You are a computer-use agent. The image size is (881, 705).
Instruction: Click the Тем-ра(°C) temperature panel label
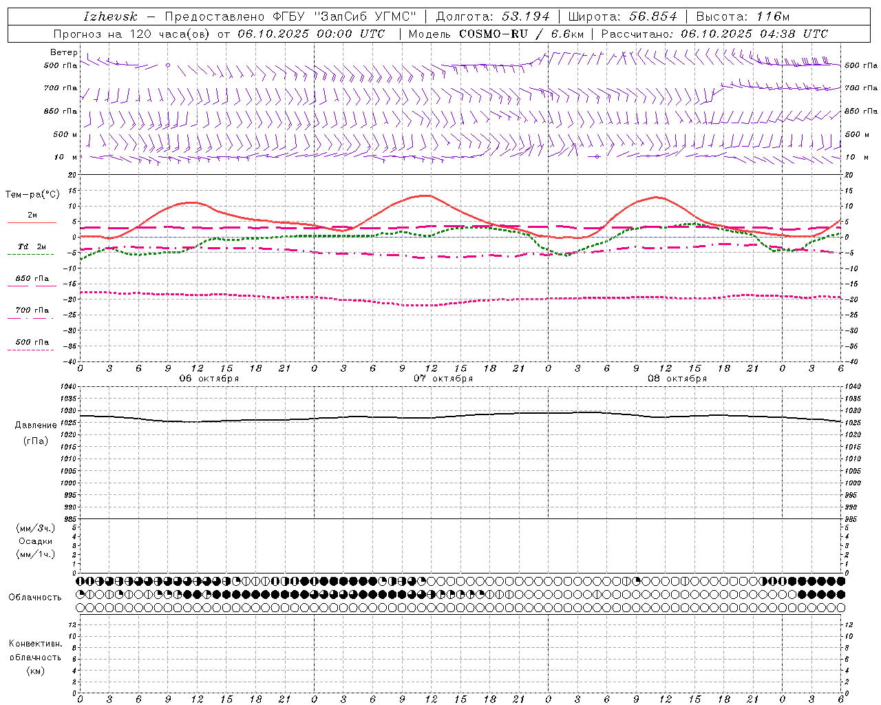click(x=32, y=195)
